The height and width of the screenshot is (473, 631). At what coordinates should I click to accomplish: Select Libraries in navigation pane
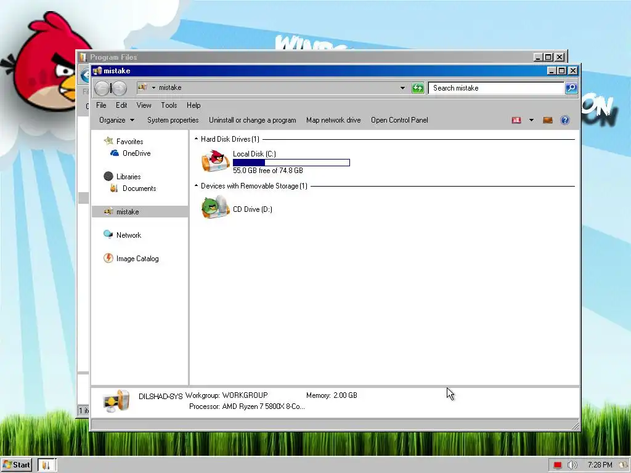(x=128, y=176)
